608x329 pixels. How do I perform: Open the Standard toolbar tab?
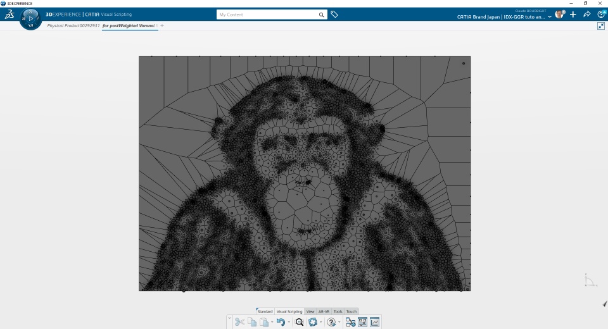coord(265,311)
